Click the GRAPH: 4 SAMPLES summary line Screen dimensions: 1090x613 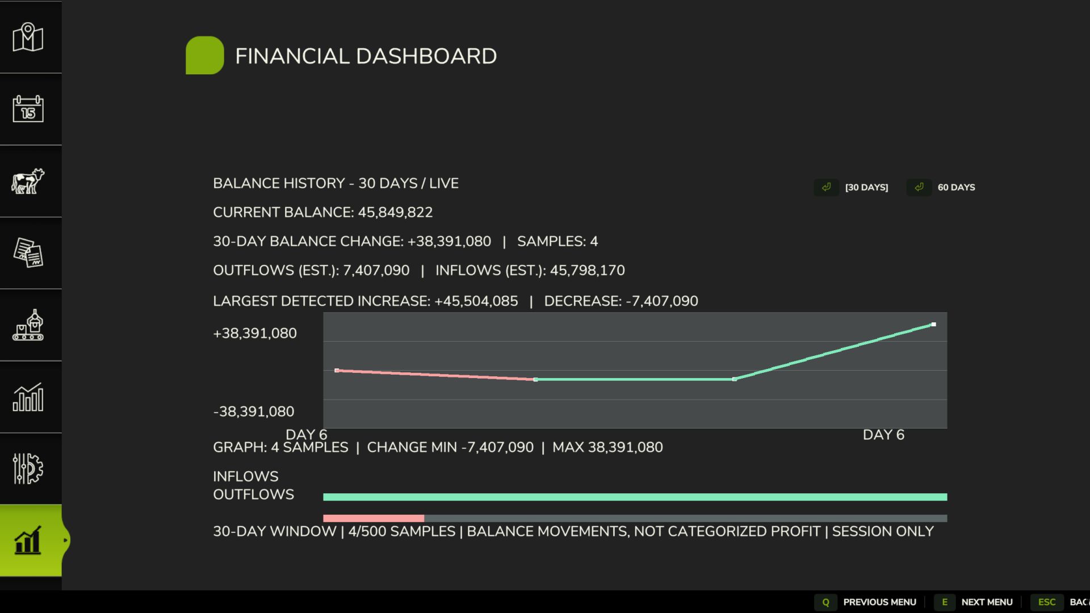[438, 447]
